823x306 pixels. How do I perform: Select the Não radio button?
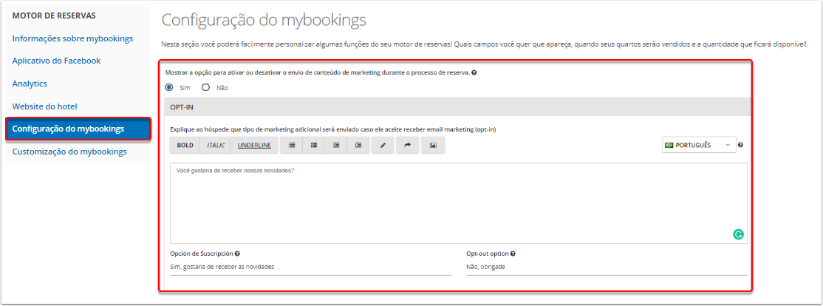205,88
